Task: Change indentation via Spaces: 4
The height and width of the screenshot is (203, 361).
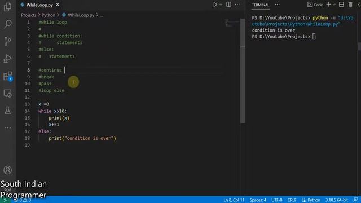Action: click(x=258, y=200)
